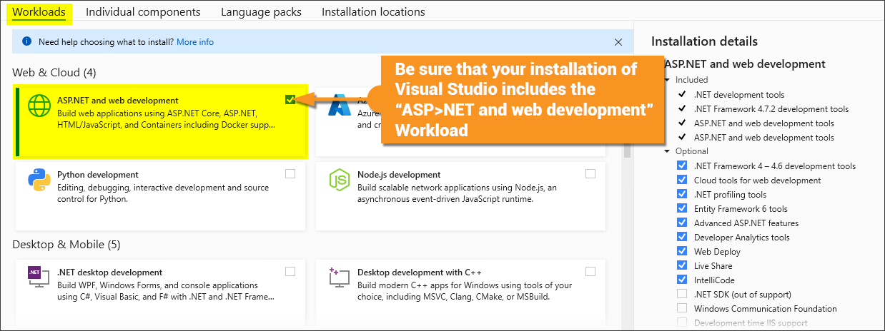Click the ASP.NET globe workload icon
The height and width of the screenshot is (331, 885).
(39, 105)
